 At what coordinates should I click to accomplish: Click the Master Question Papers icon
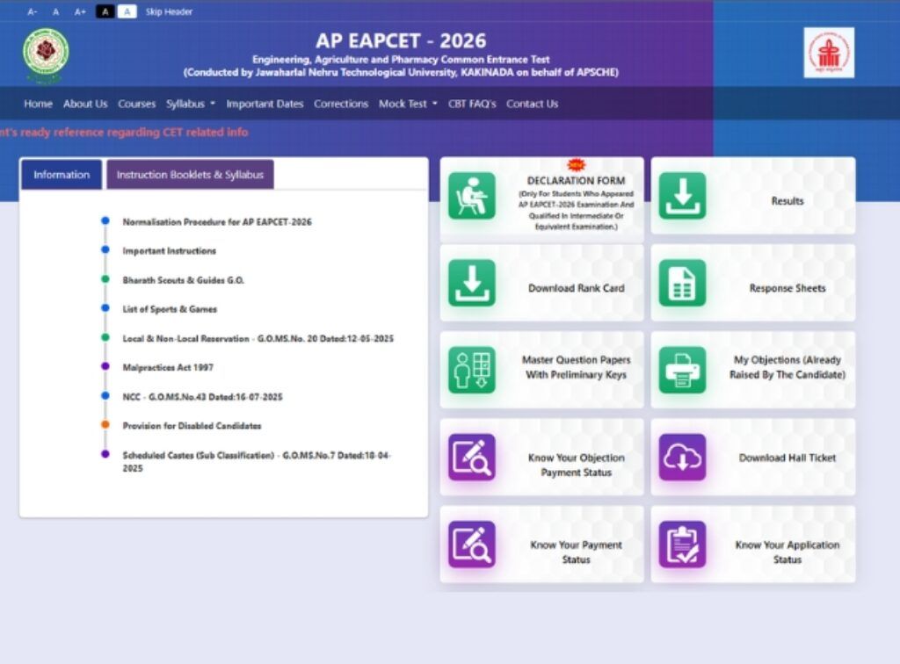[471, 370]
